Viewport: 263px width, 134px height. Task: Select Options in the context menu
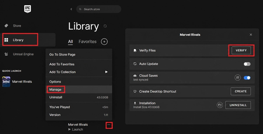(79, 82)
